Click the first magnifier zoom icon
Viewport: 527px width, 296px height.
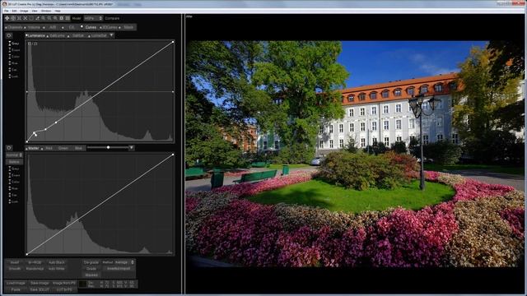(x=44, y=18)
